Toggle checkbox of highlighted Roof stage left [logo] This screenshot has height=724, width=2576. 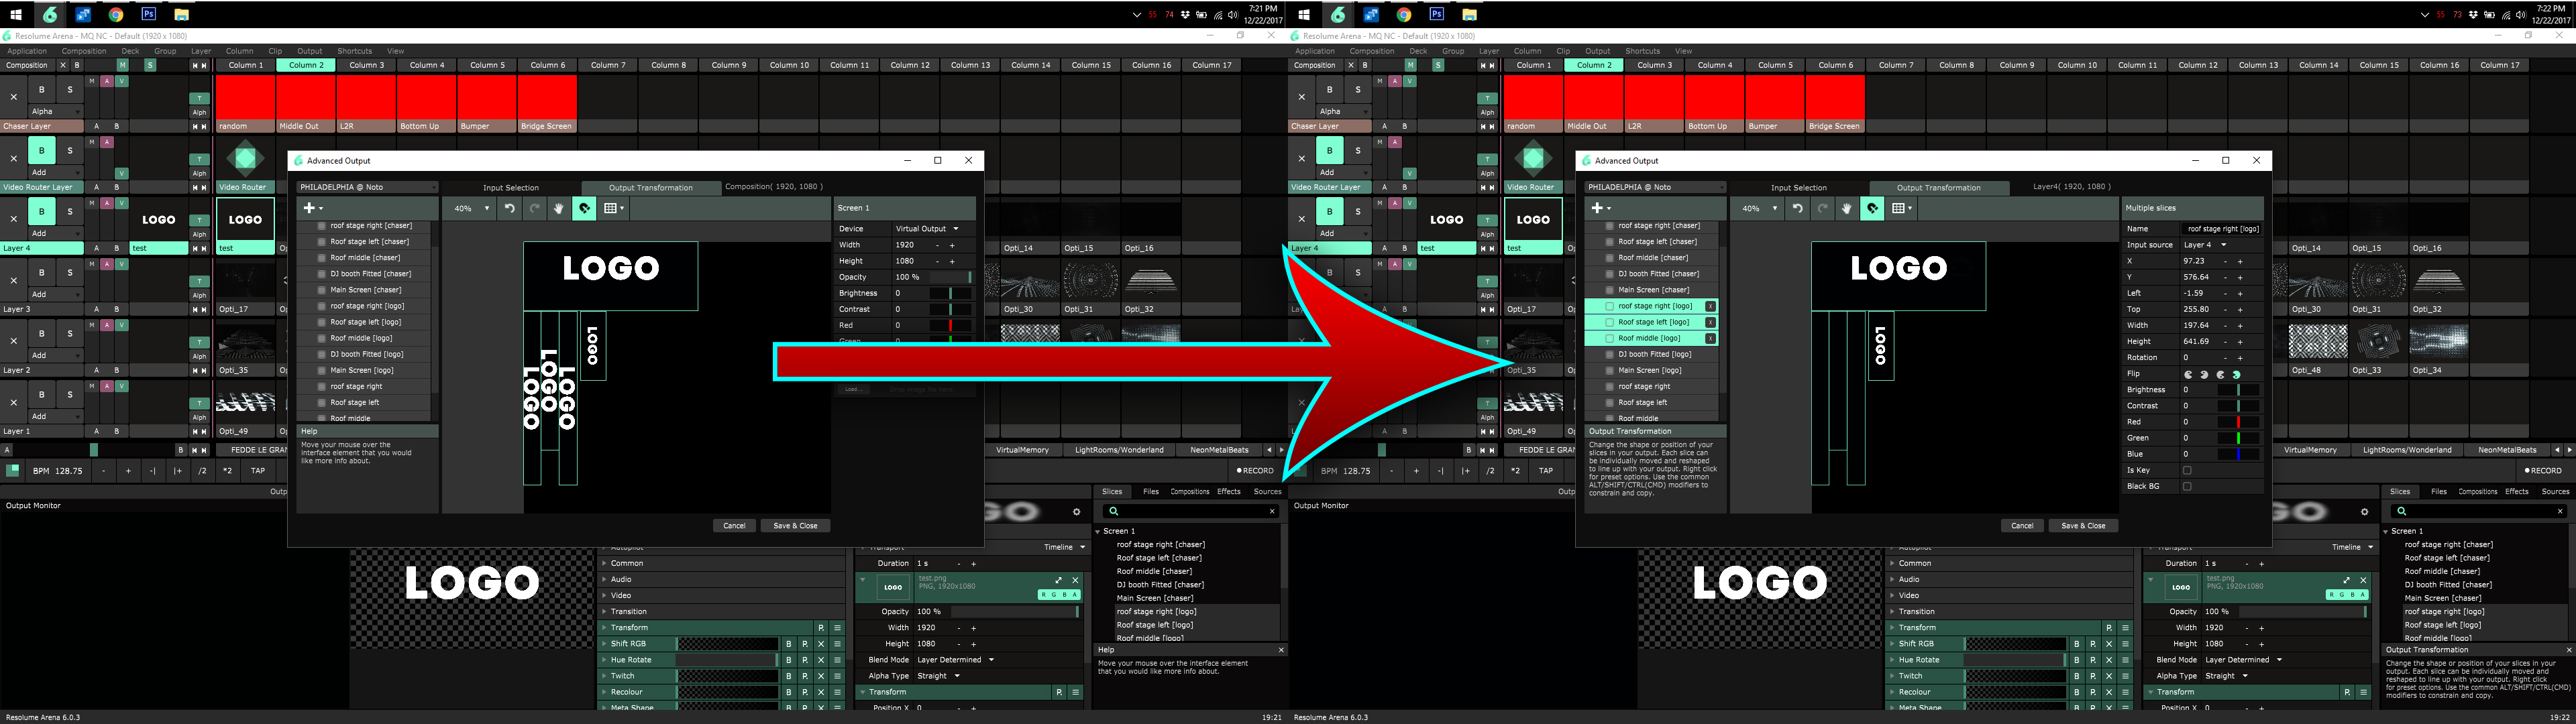[x=1609, y=322]
